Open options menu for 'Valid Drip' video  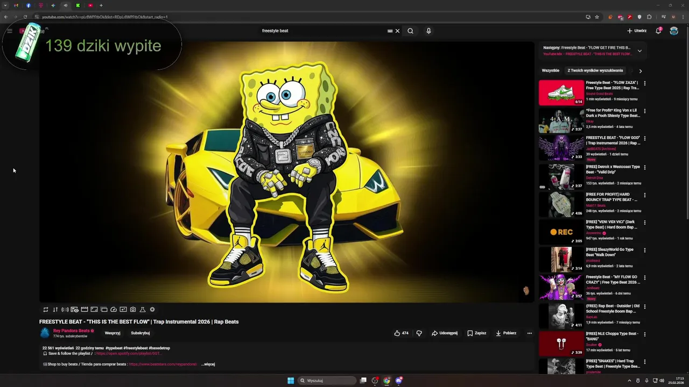[644, 167]
